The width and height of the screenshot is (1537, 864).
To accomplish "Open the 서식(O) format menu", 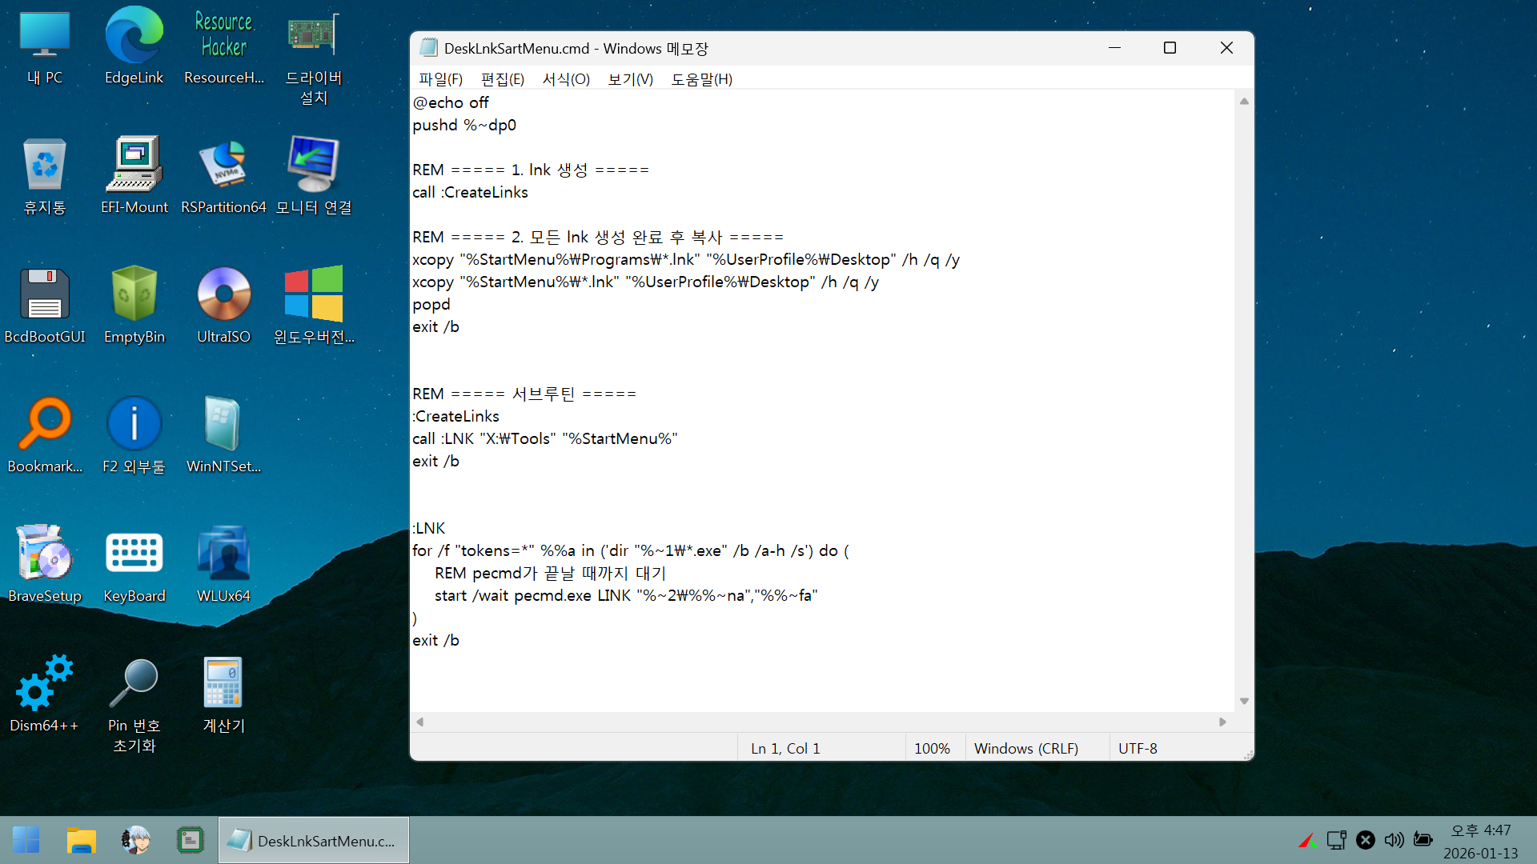I will pos(566,79).
